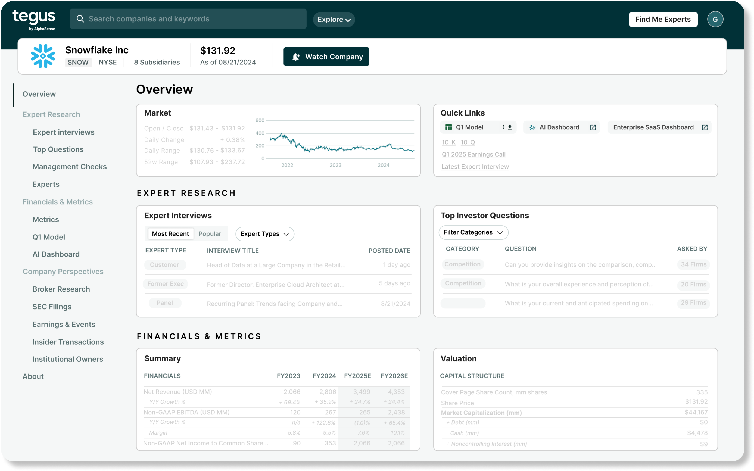Click Watch Company button
The height and width of the screenshot is (471, 754).
(326, 56)
